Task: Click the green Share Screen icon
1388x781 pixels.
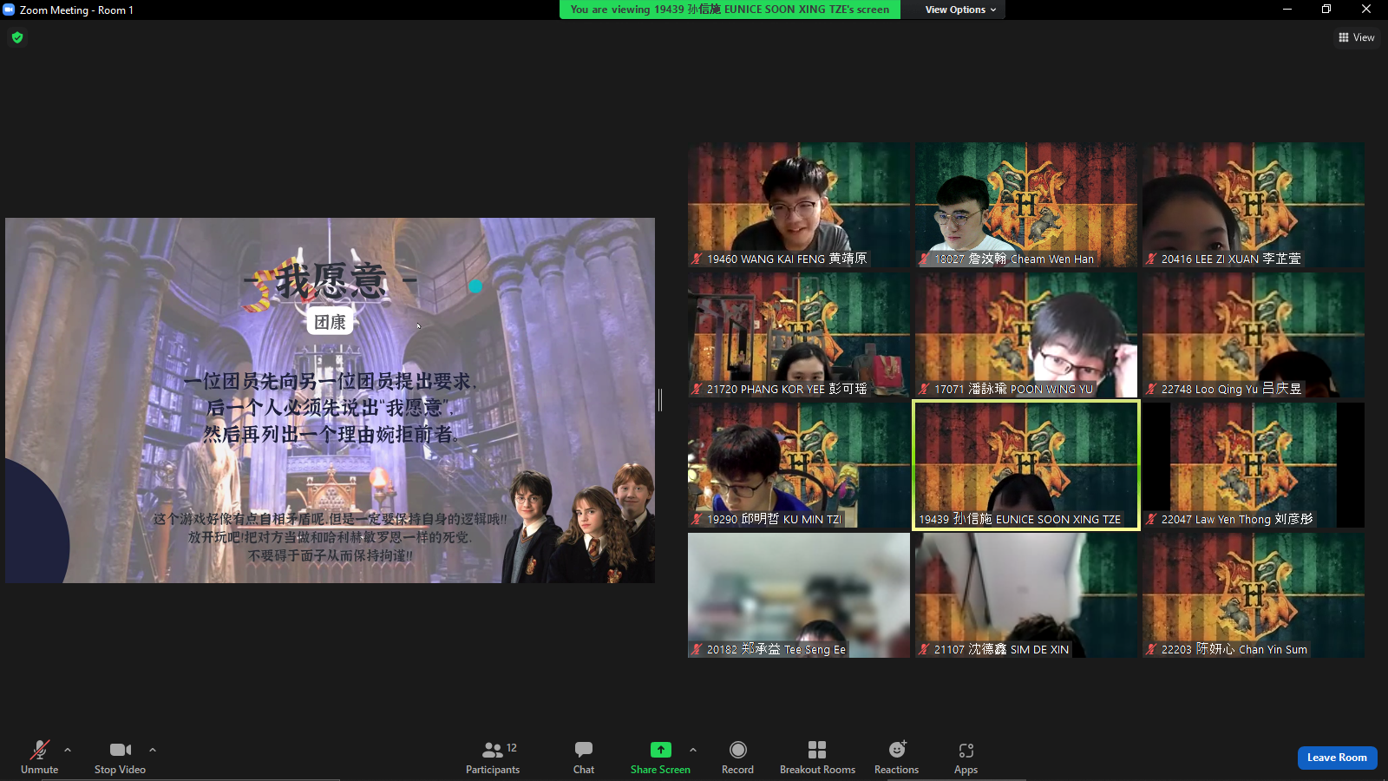Action: (661, 750)
